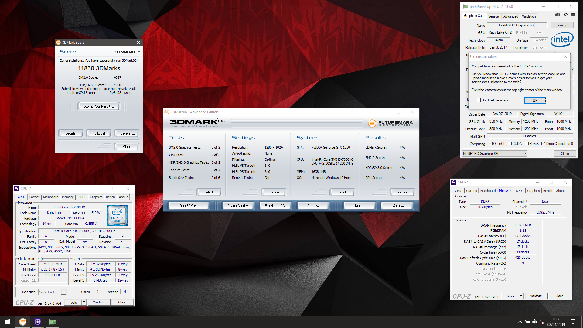The height and width of the screenshot is (328, 583).
Task: Open the GPU-Z hamburger menu icon
Action: [573, 15]
